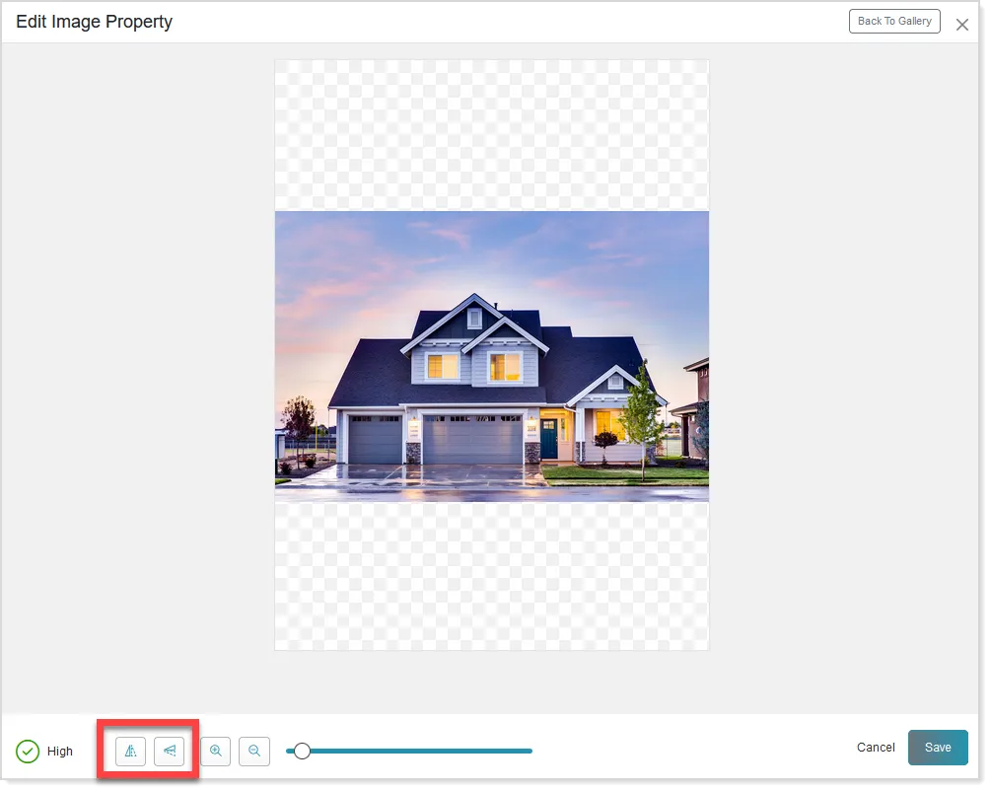Click the green High quality checkmark icon
Viewport: 990px width, 790px height.
[28, 752]
